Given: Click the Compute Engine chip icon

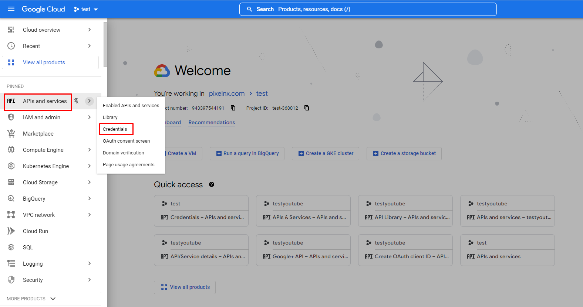Looking at the screenshot, I should (x=11, y=150).
